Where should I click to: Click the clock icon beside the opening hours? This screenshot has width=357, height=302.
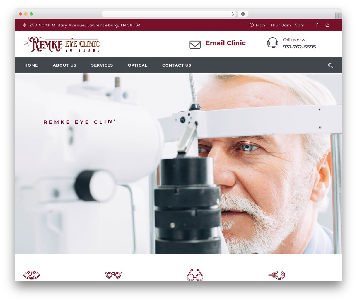(x=252, y=25)
